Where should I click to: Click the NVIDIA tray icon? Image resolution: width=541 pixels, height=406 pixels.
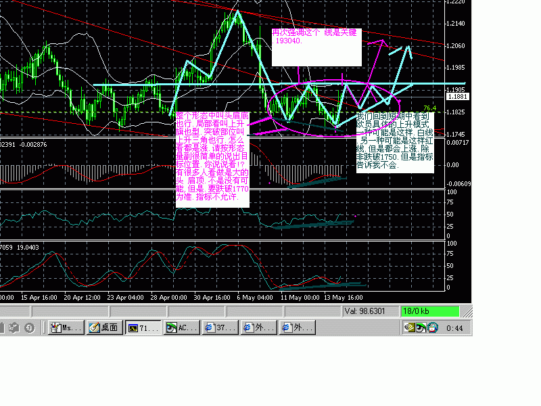click(410, 328)
